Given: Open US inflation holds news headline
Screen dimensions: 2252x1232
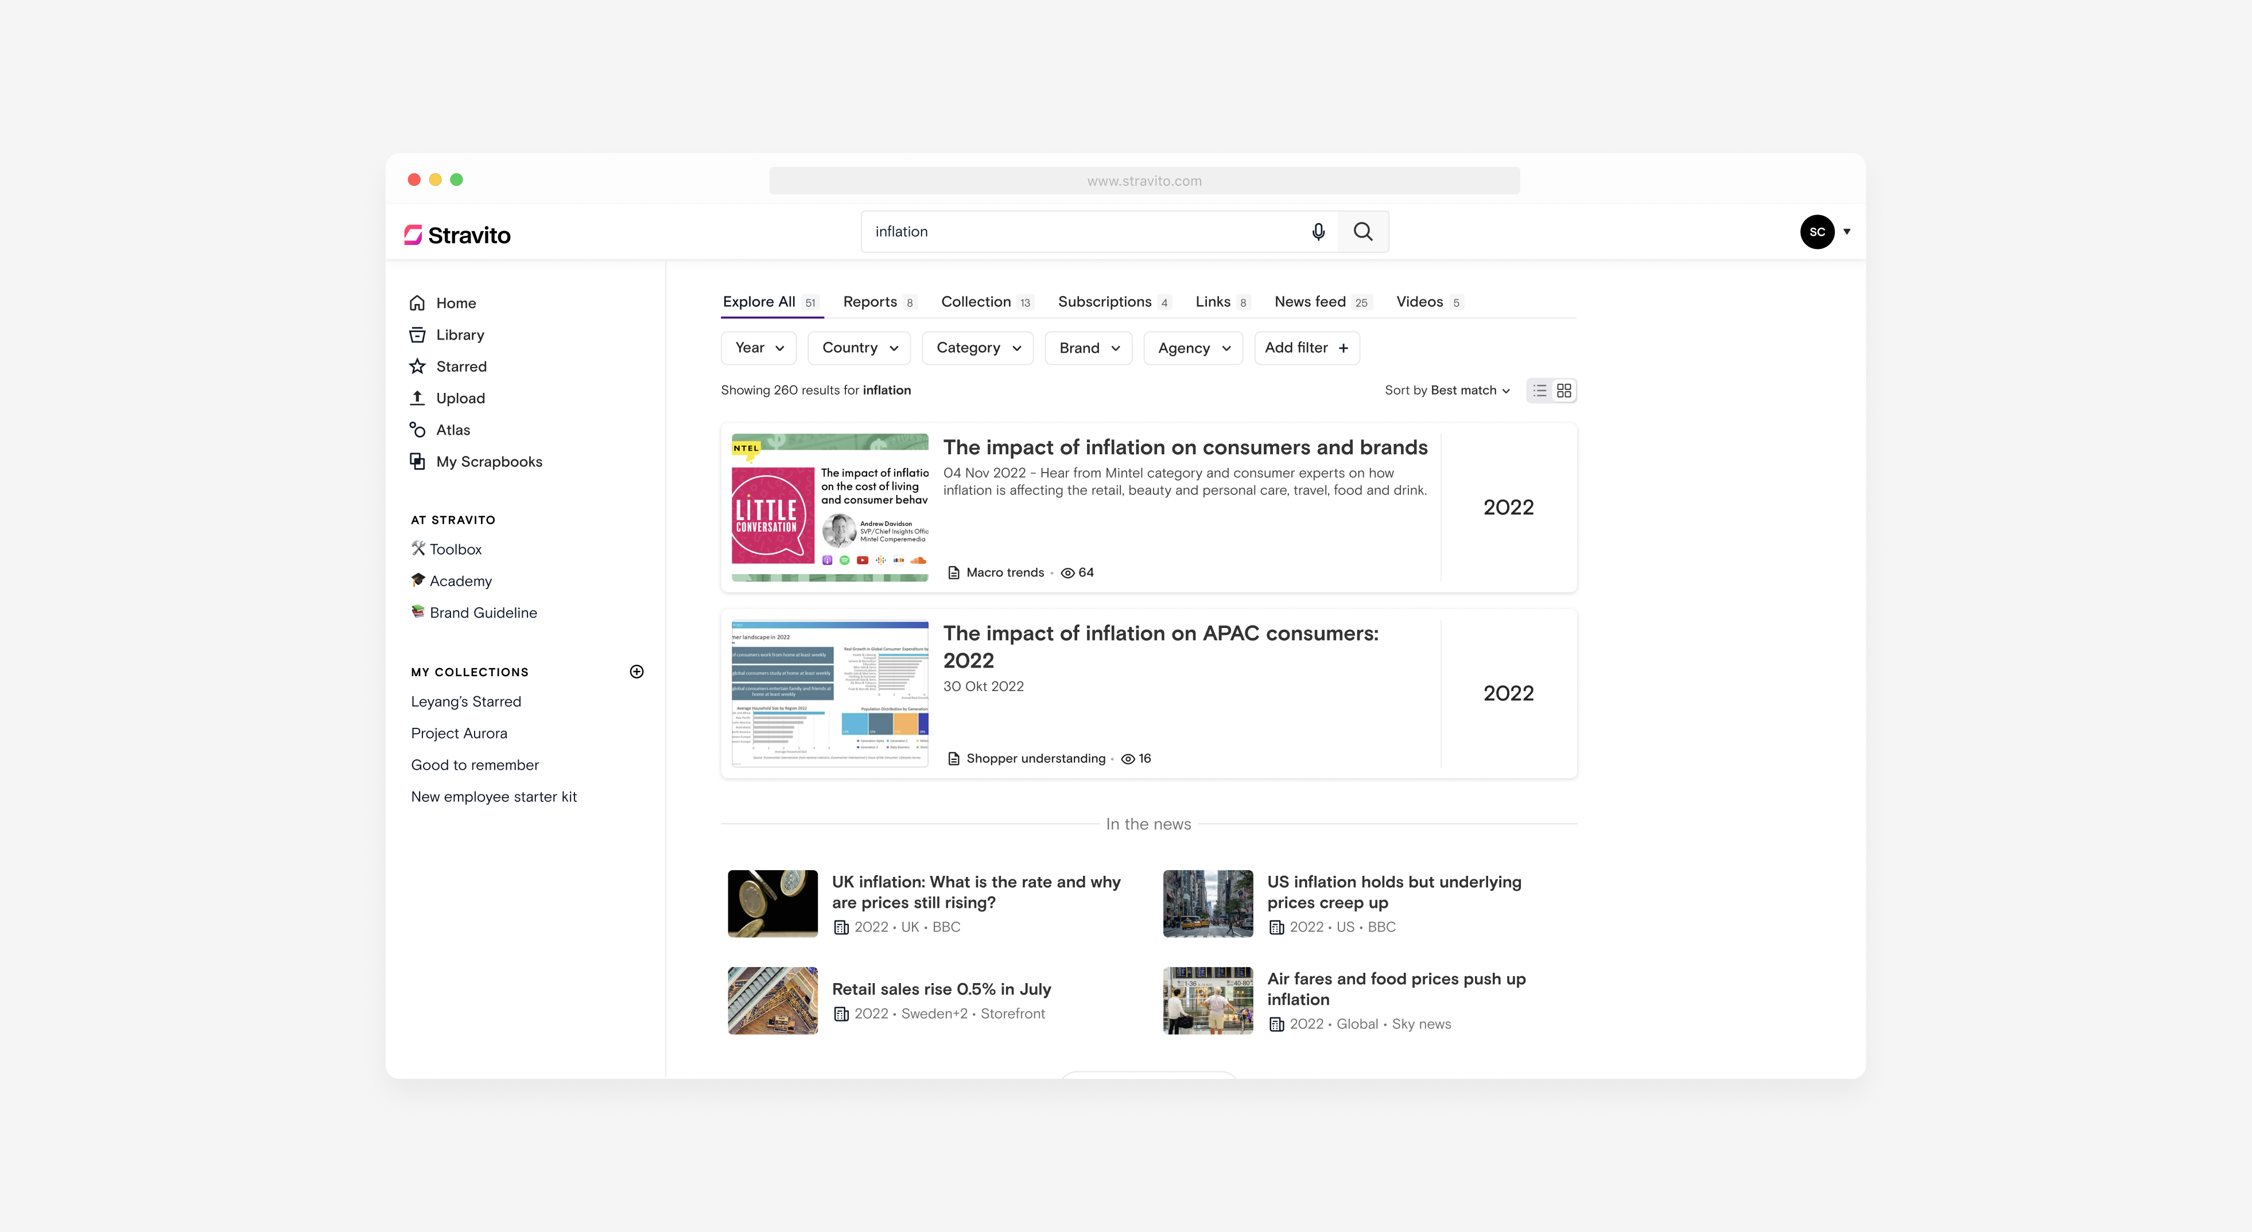Looking at the screenshot, I should coord(1393,892).
